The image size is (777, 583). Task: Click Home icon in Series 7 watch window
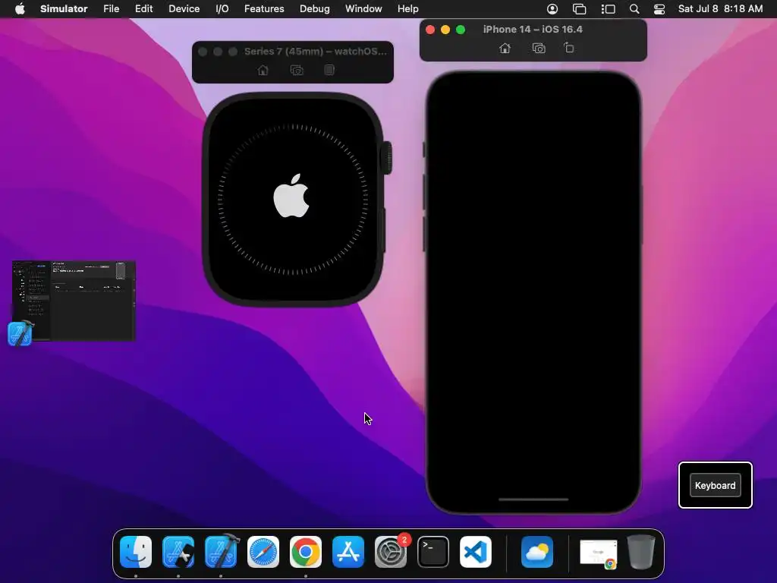pos(263,70)
